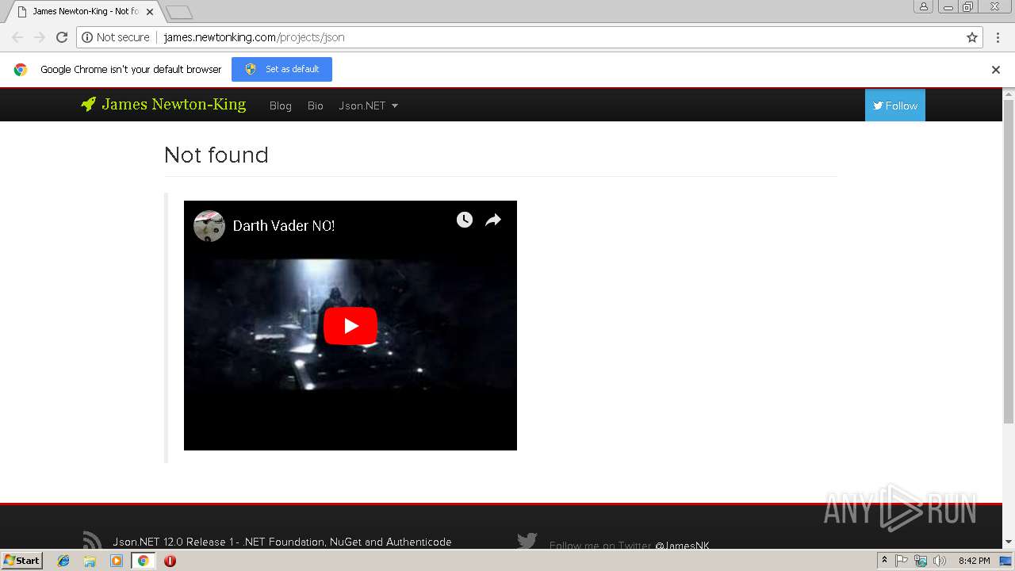Click the page vertical scrollbar
Image resolution: width=1015 pixels, height=571 pixels.
coord(1009,262)
